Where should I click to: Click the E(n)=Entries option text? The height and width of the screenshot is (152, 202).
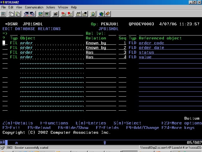91,123
